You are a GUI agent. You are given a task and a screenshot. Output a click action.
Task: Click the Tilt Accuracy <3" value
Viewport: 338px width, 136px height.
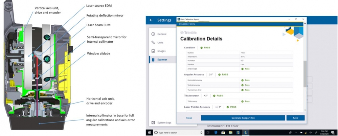pyautogui.click(x=205, y=96)
